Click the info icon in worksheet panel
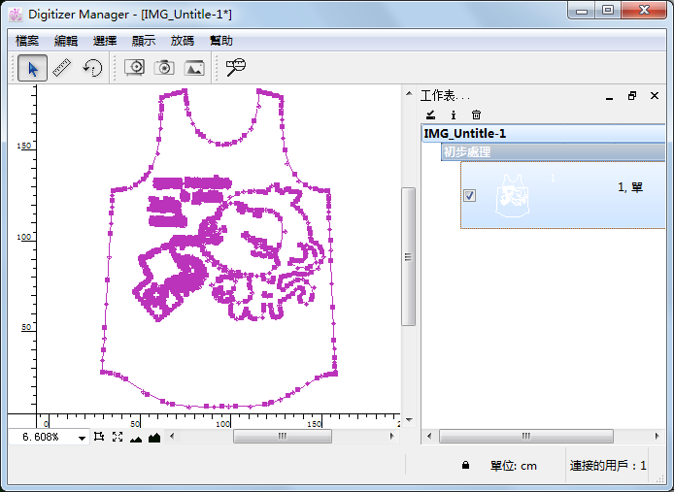Image resolution: width=674 pixels, height=492 pixels. tap(454, 115)
